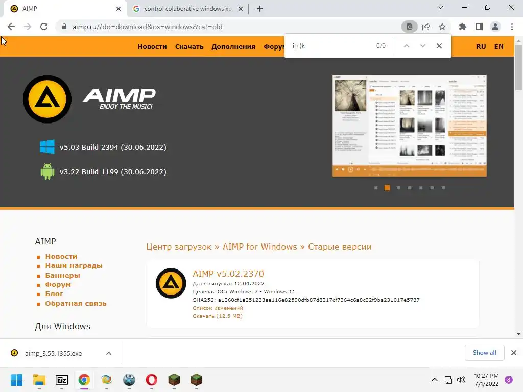Viewport: 523px width, 392px height.
Task: Open the Windows Start menu
Action: tap(16, 380)
